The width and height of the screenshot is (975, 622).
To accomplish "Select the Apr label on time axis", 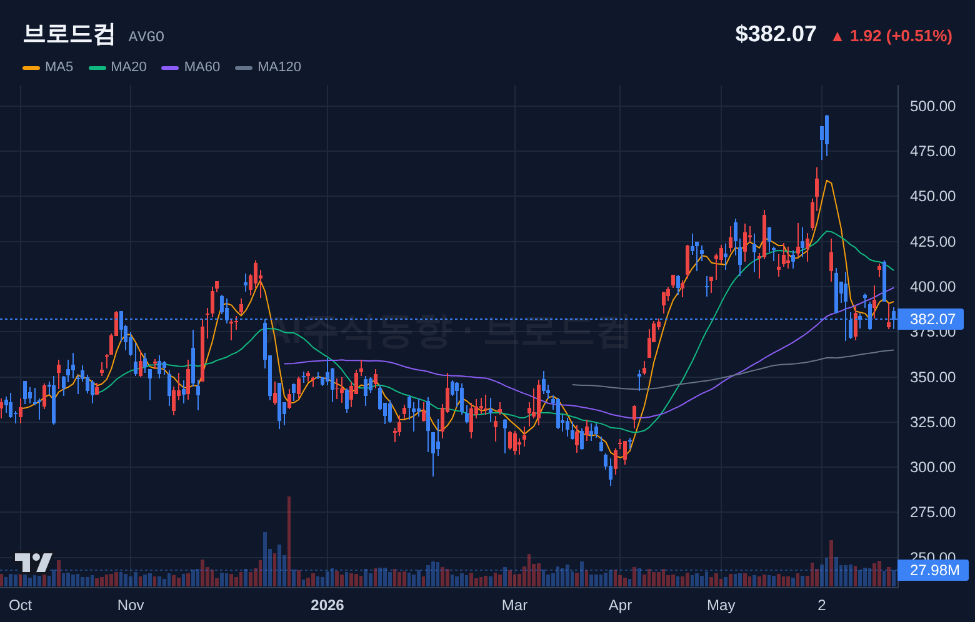I will [x=620, y=605].
